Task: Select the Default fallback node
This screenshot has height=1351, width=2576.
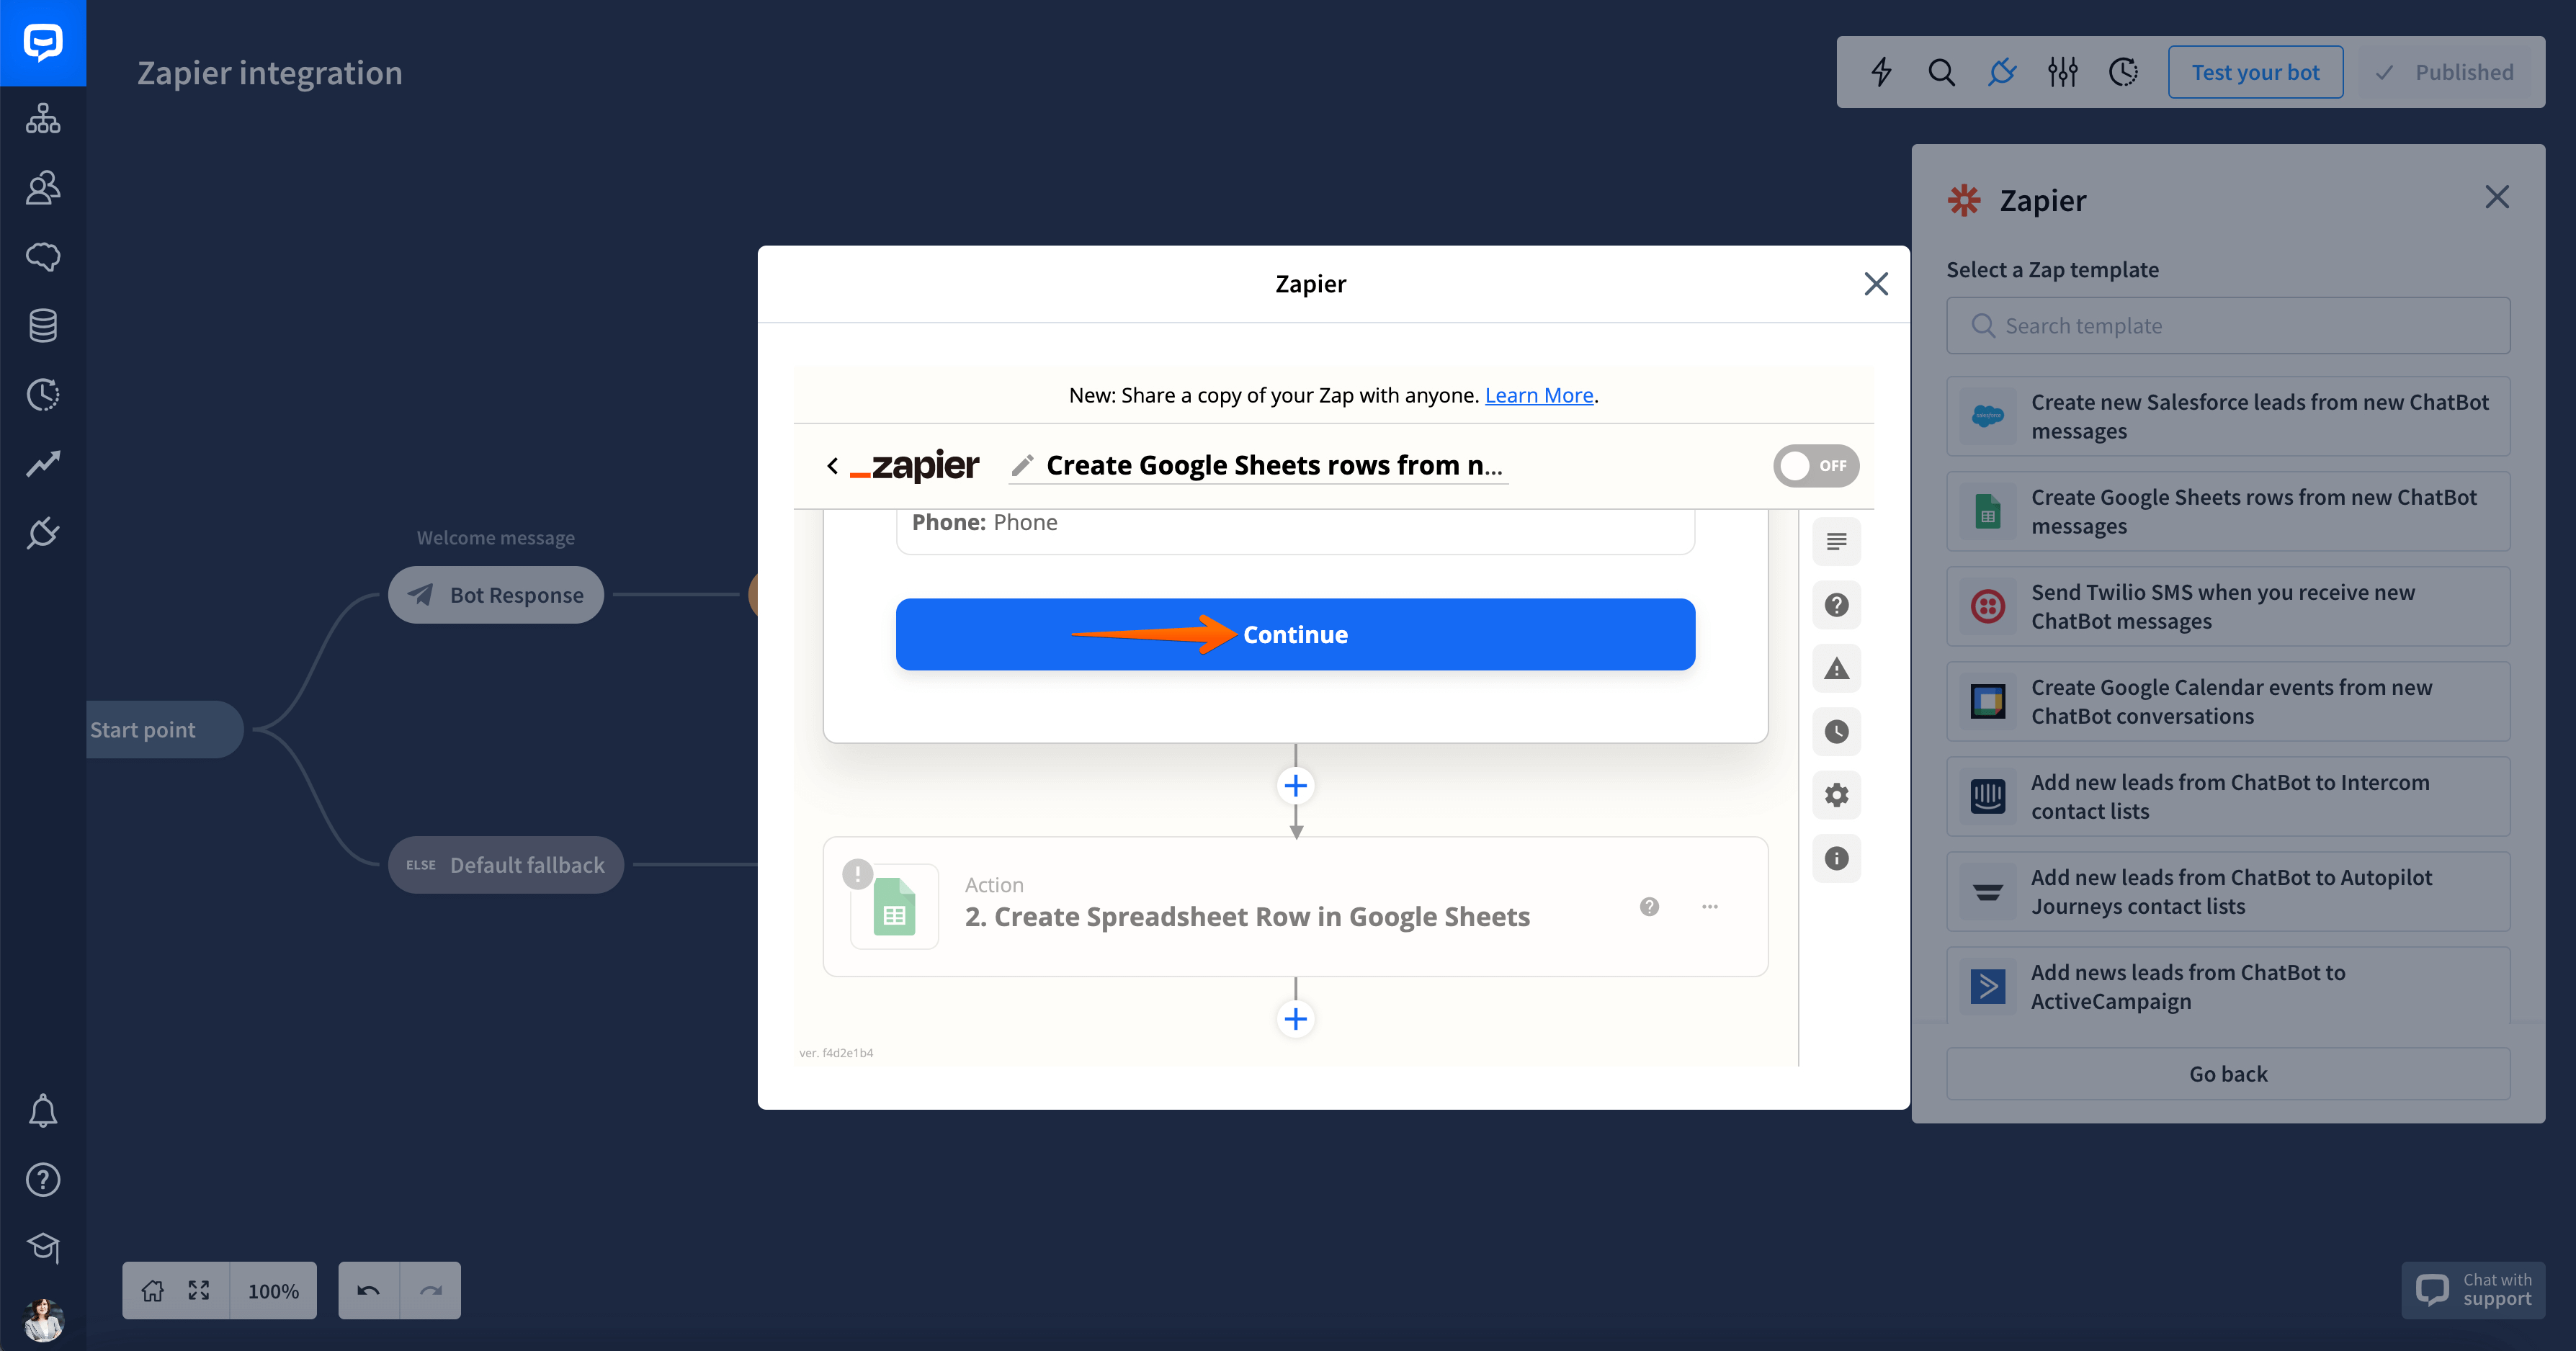Action: pyautogui.click(x=506, y=865)
